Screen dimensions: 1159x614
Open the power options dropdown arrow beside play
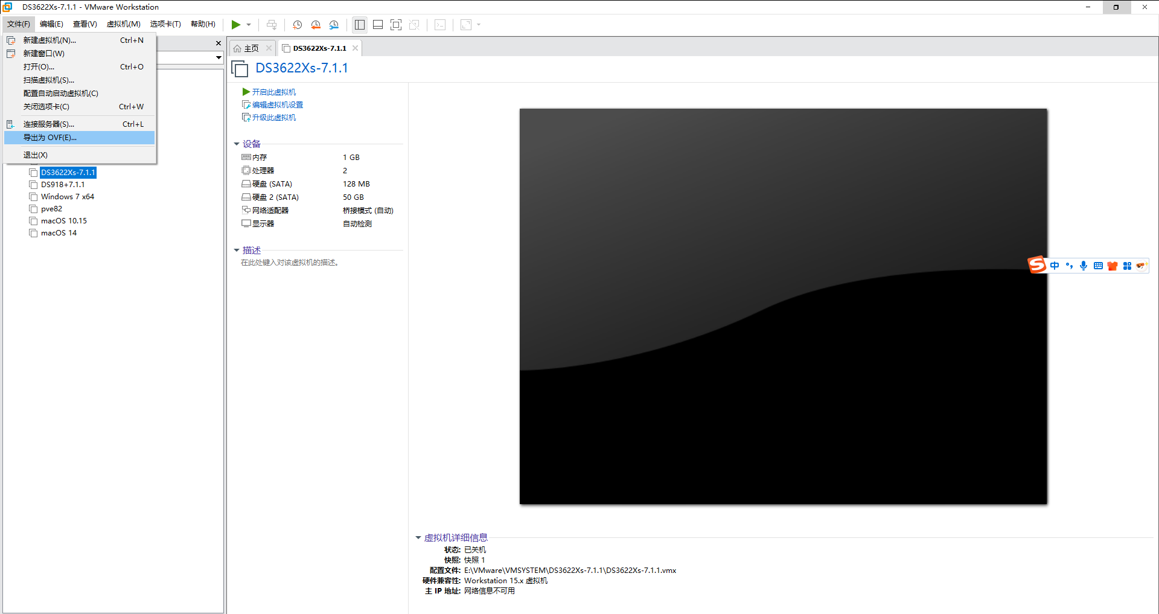point(249,25)
